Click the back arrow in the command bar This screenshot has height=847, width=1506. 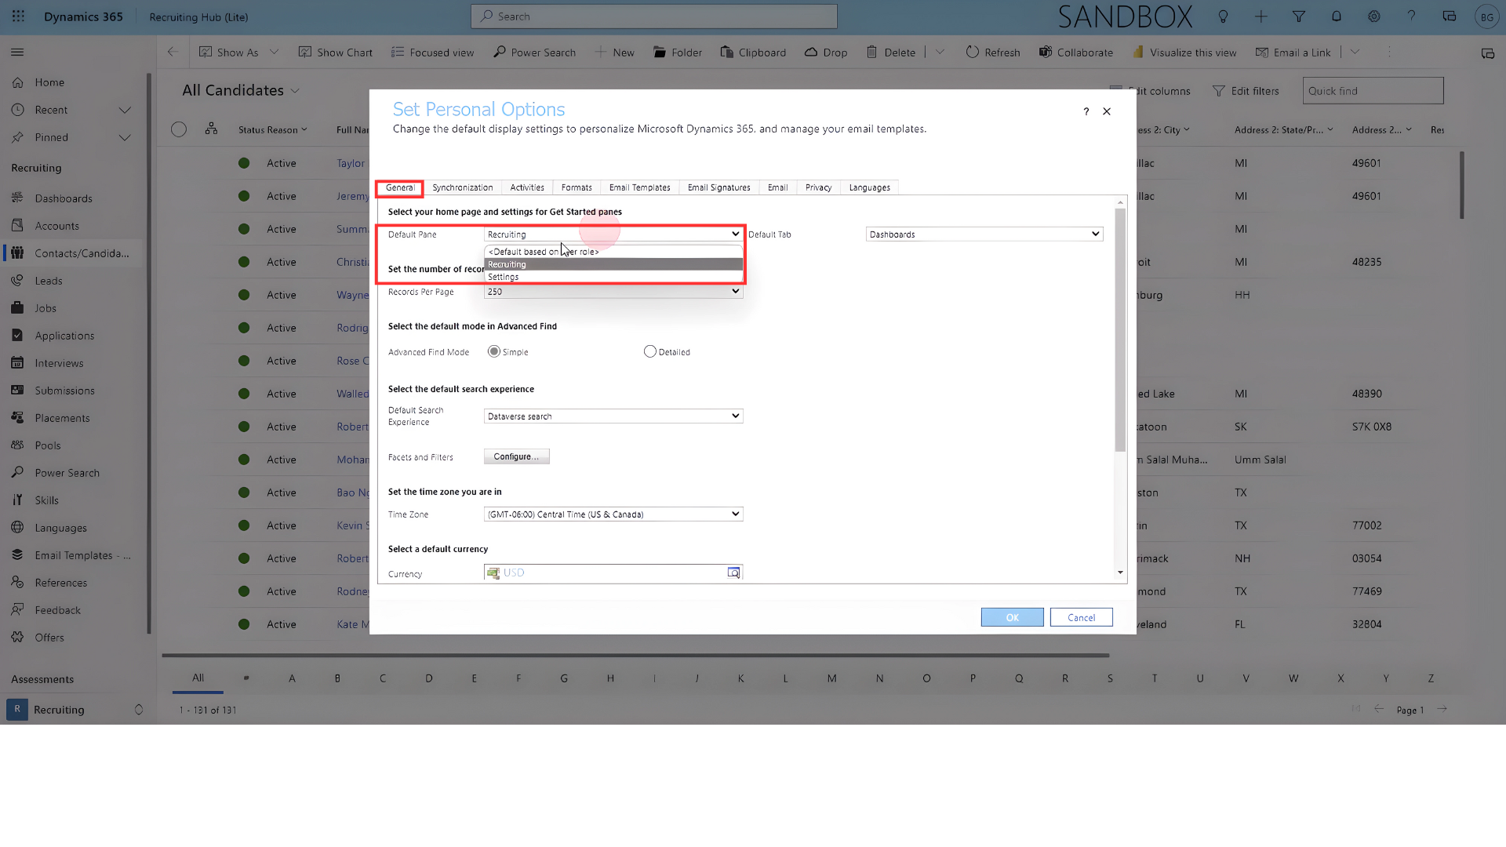(x=173, y=53)
